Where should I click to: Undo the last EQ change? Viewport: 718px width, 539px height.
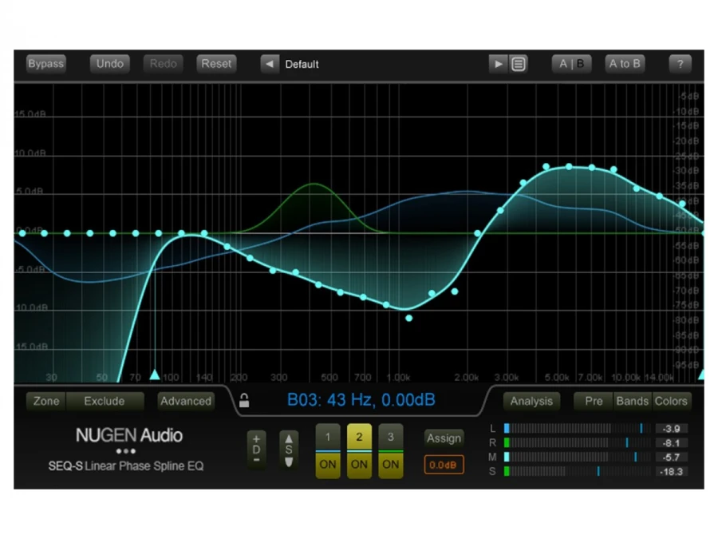[x=110, y=64]
